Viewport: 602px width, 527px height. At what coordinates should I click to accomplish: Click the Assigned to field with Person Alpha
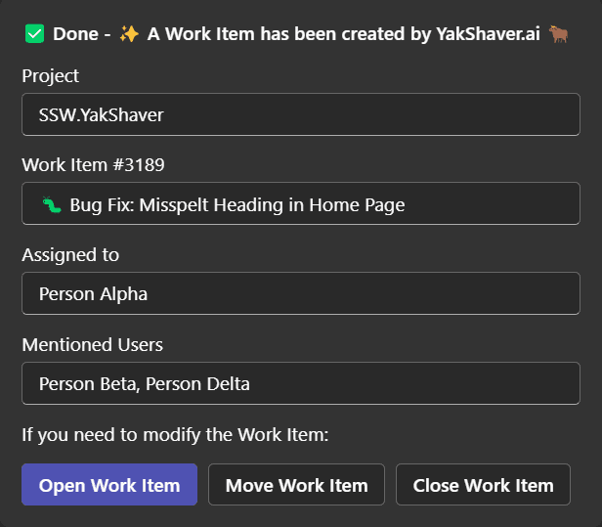click(x=300, y=293)
